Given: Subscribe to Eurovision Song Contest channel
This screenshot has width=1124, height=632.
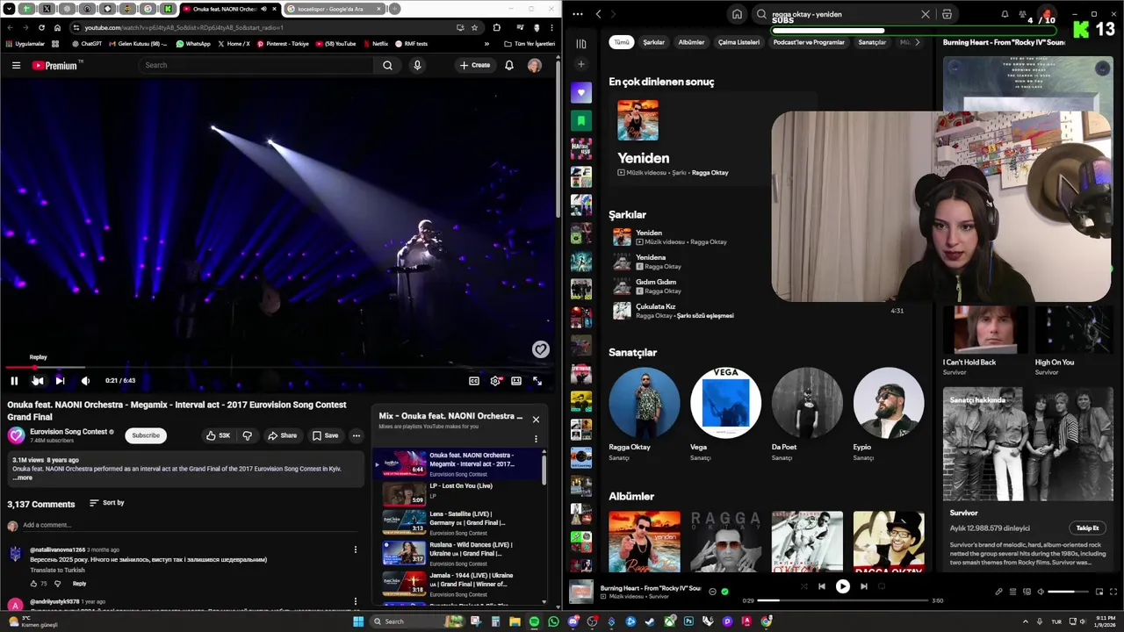Looking at the screenshot, I should [146, 435].
